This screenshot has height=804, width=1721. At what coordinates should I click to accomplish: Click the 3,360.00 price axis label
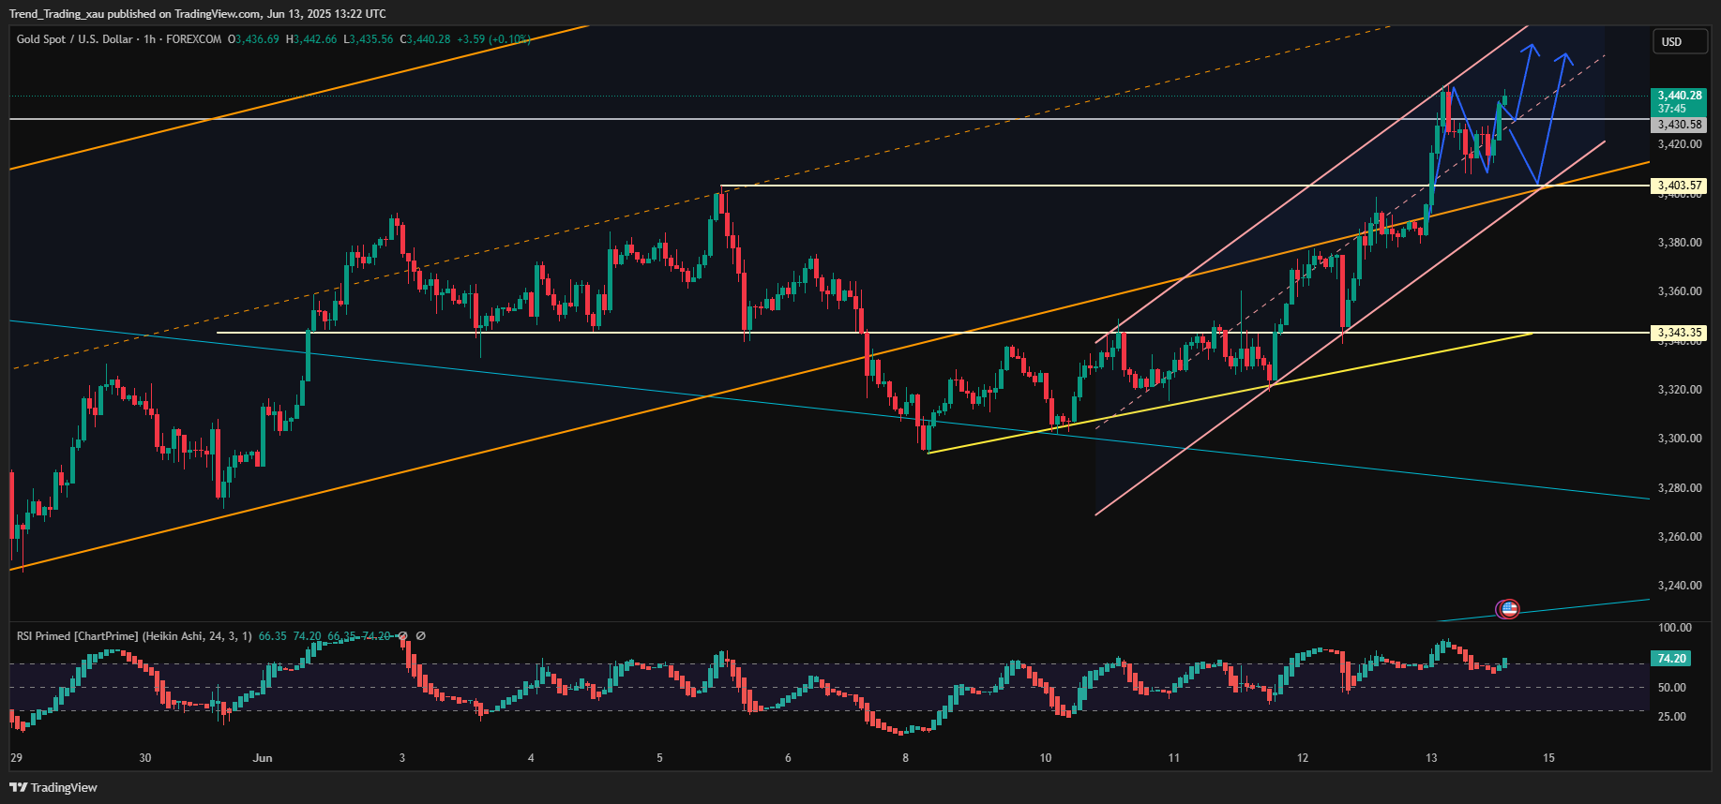click(x=1680, y=291)
